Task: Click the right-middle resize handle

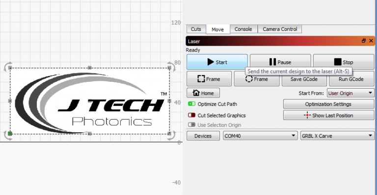Action: click(x=169, y=101)
